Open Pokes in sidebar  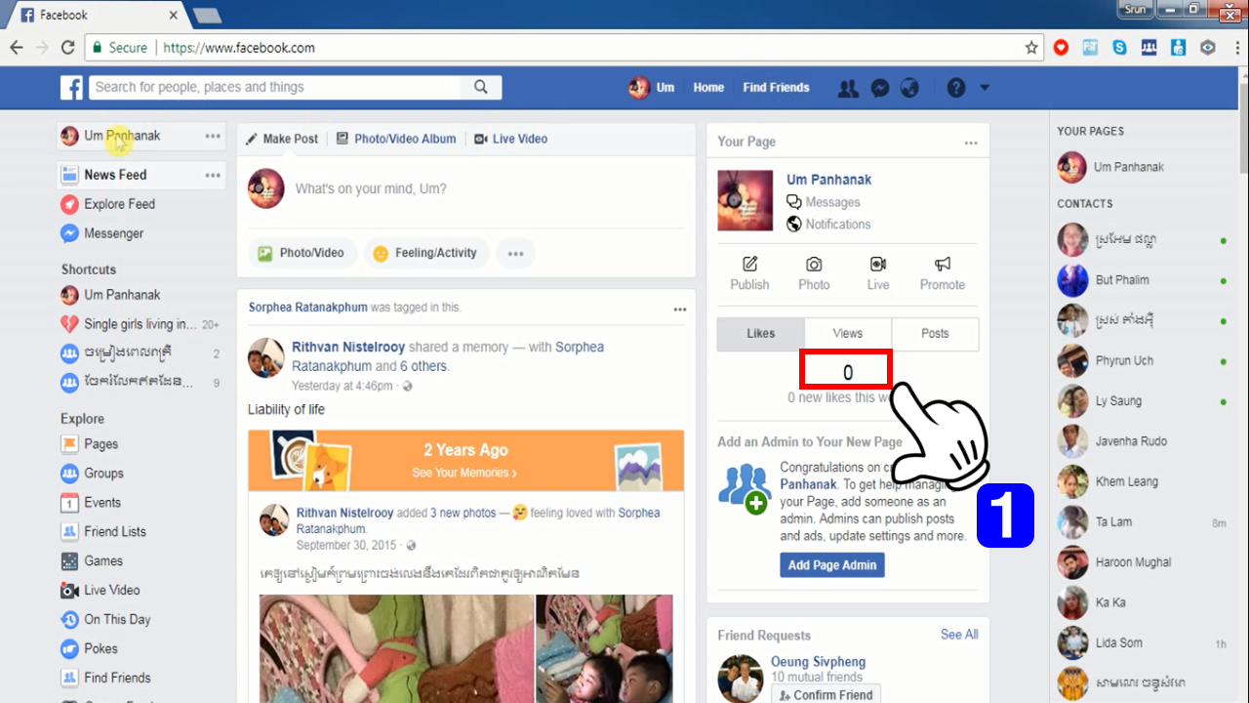point(101,648)
